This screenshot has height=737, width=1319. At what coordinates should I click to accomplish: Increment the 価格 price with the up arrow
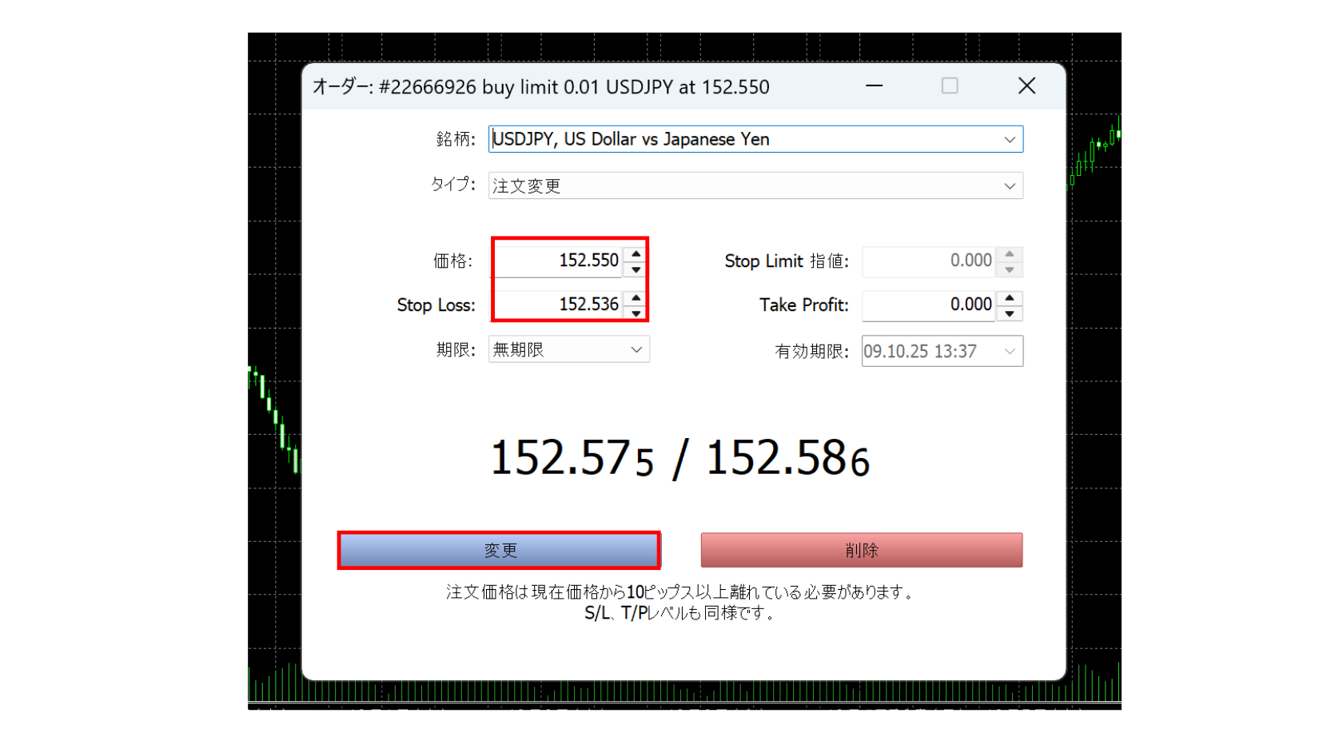(635, 253)
